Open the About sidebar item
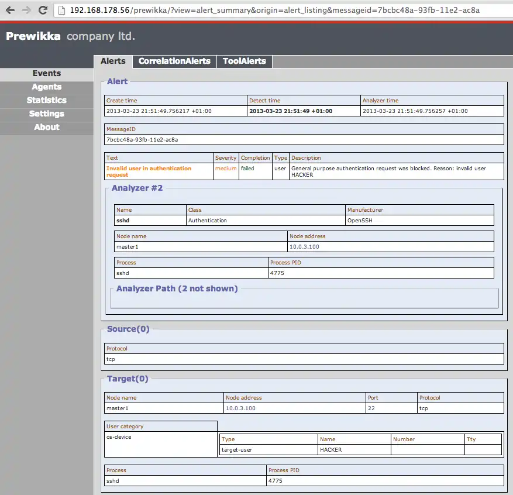 (x=47, y=128)
